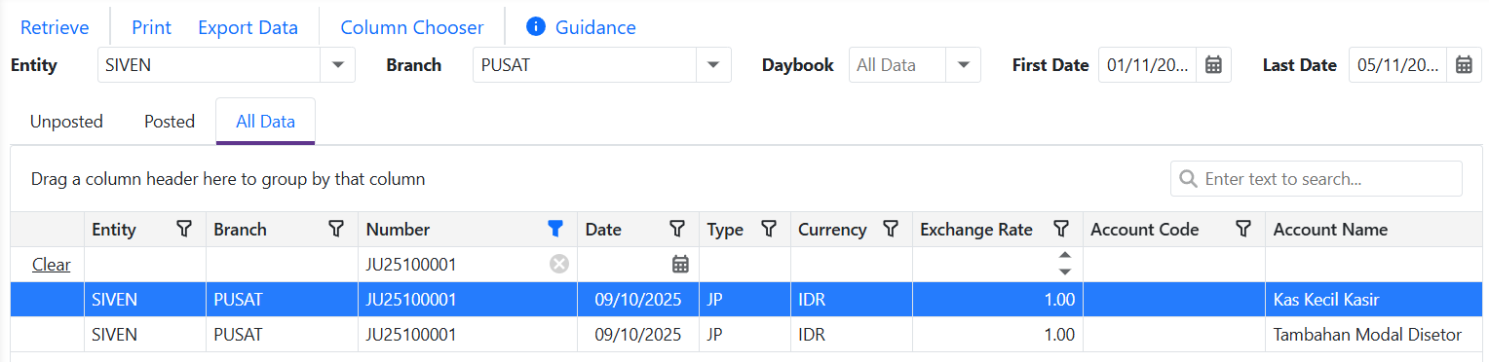
Task: Expand the Daybook All Data dropdown
Action: pyautogui.click(x=964, y=65)
